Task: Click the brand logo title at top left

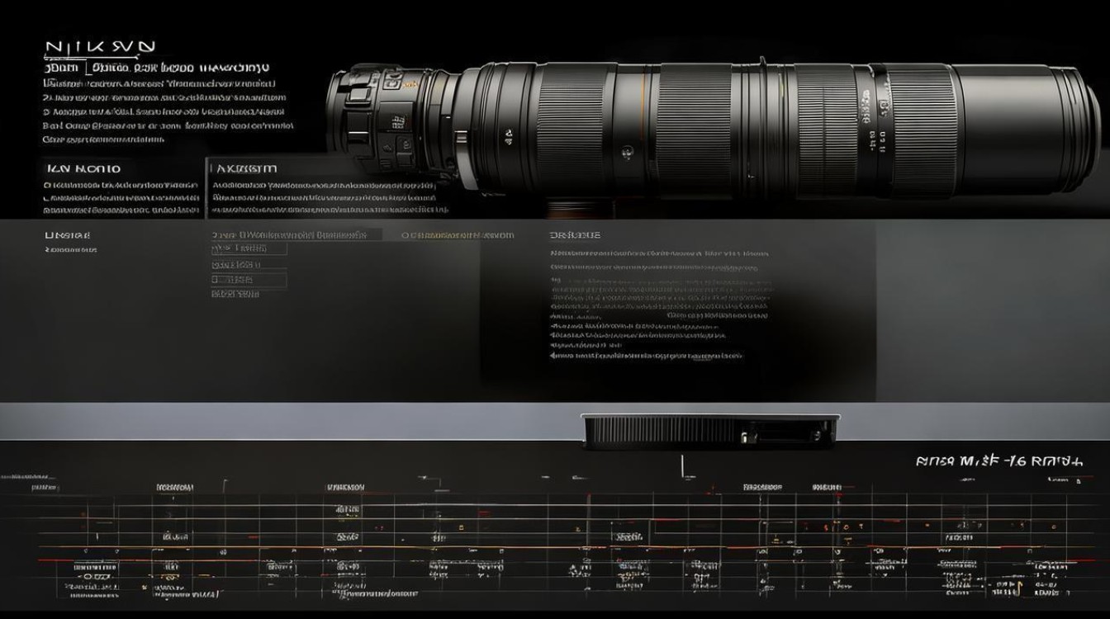Action: (x=98, y=47)
